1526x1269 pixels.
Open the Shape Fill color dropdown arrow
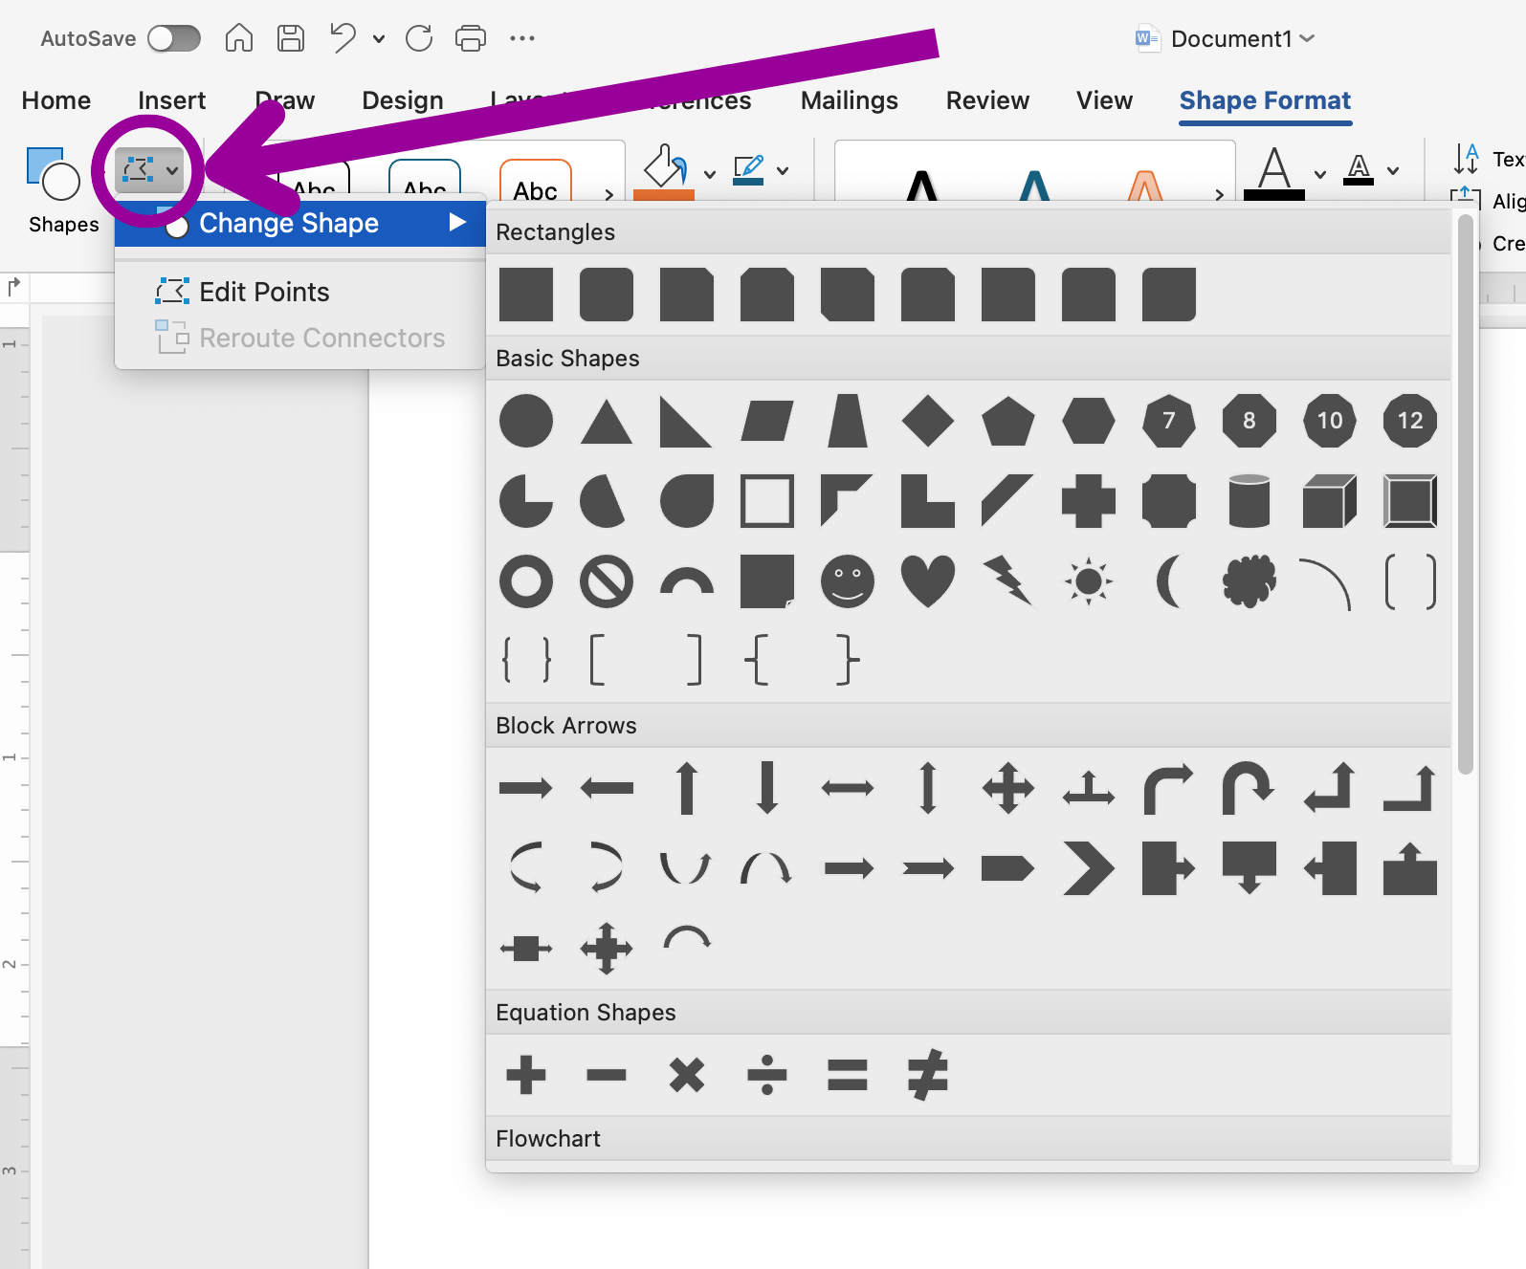pos(710,173)
